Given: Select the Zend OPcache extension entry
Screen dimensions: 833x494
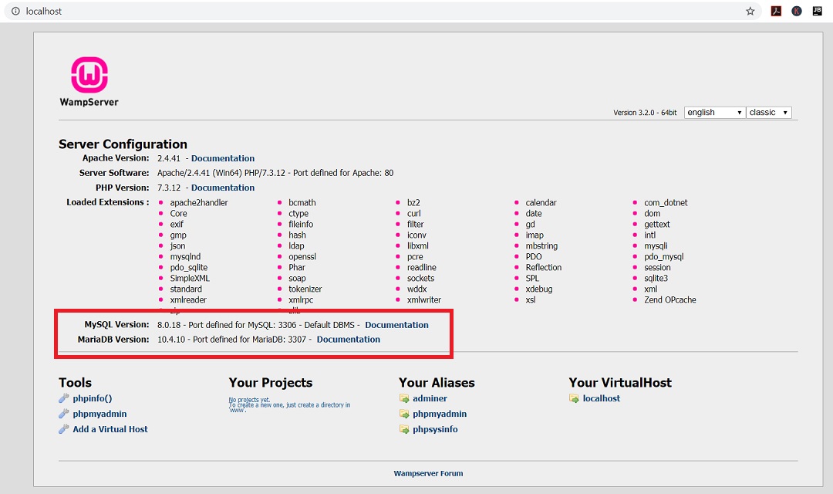Looking at the screenshot, I should click(x=670, y=300).
